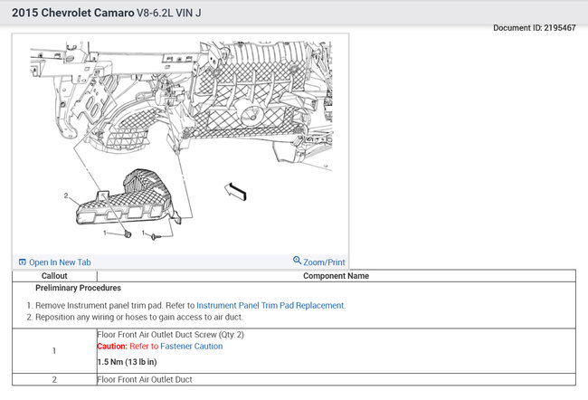Select the Document ID: 2195467 text
The image size is (588, 400).
point(535,28)
